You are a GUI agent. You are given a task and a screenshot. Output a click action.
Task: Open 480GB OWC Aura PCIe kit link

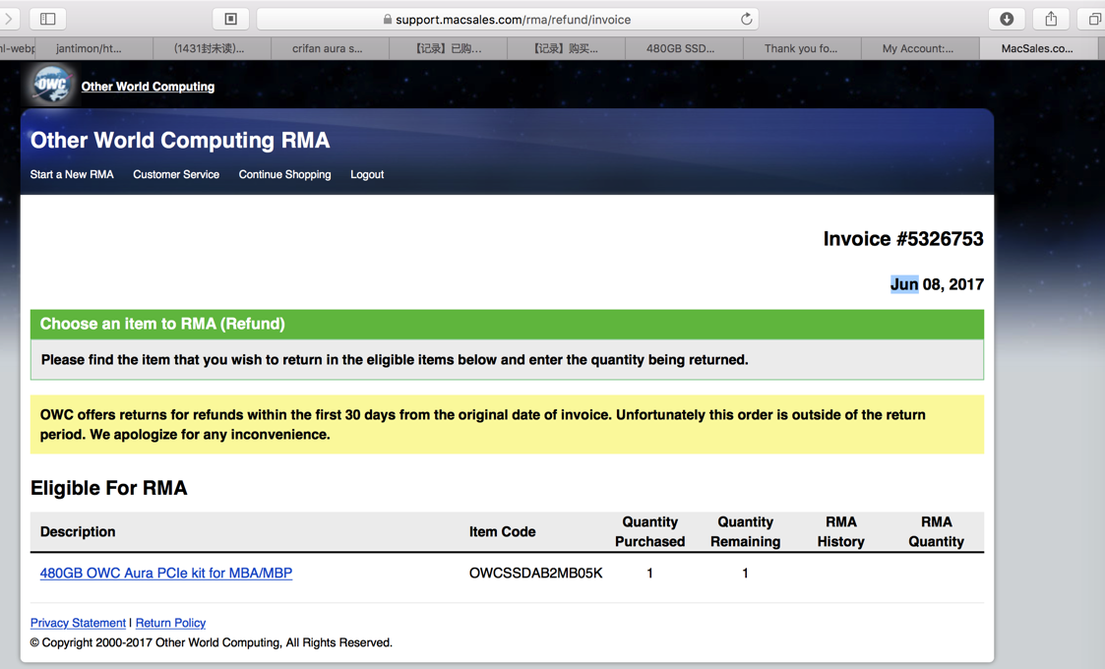(166, 574)
